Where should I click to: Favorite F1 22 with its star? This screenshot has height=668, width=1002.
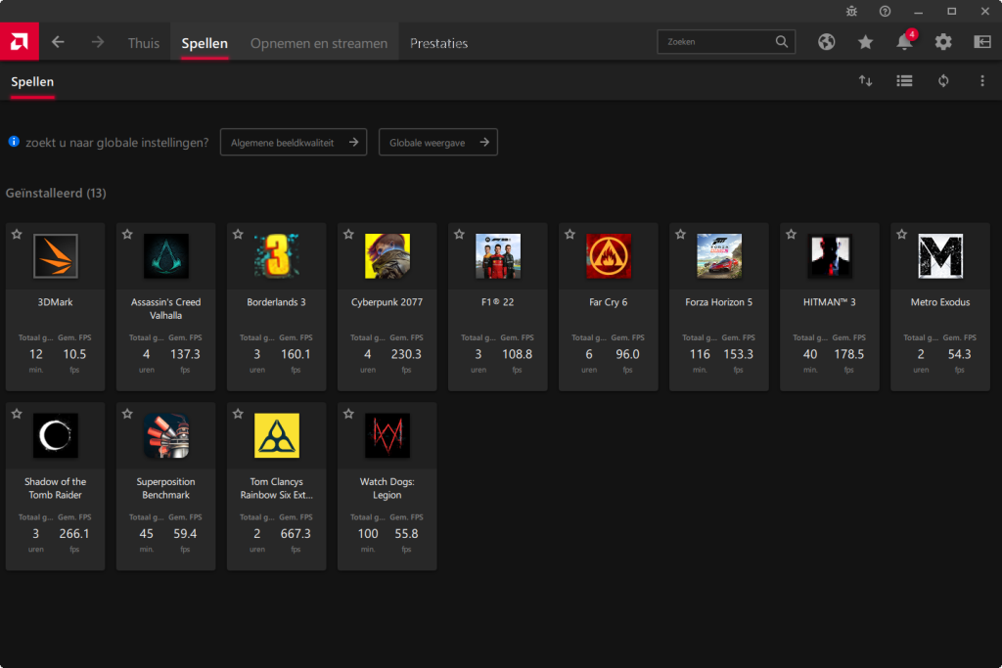(459, 235)
